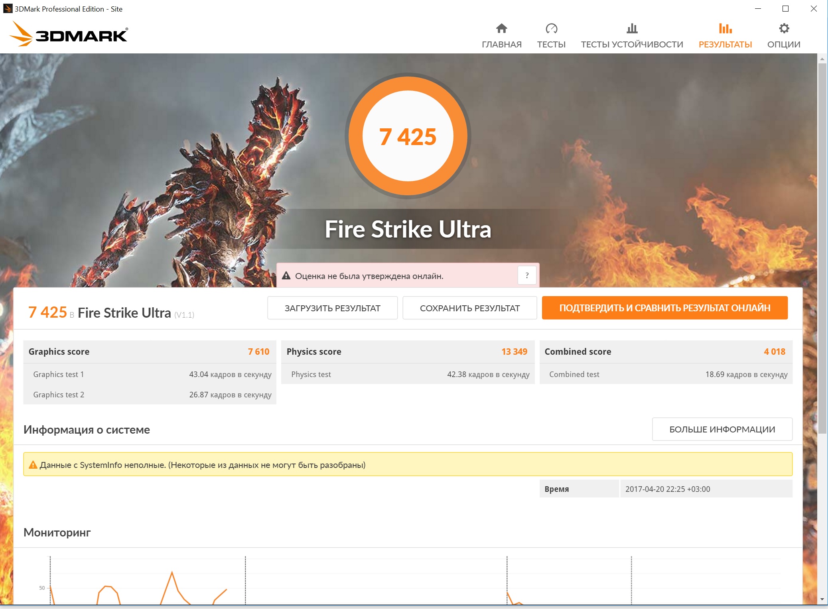Image resolution: width=828 pixels, height=609 pixels.
Task: Open Options via the gear icon
Action: 784,29
